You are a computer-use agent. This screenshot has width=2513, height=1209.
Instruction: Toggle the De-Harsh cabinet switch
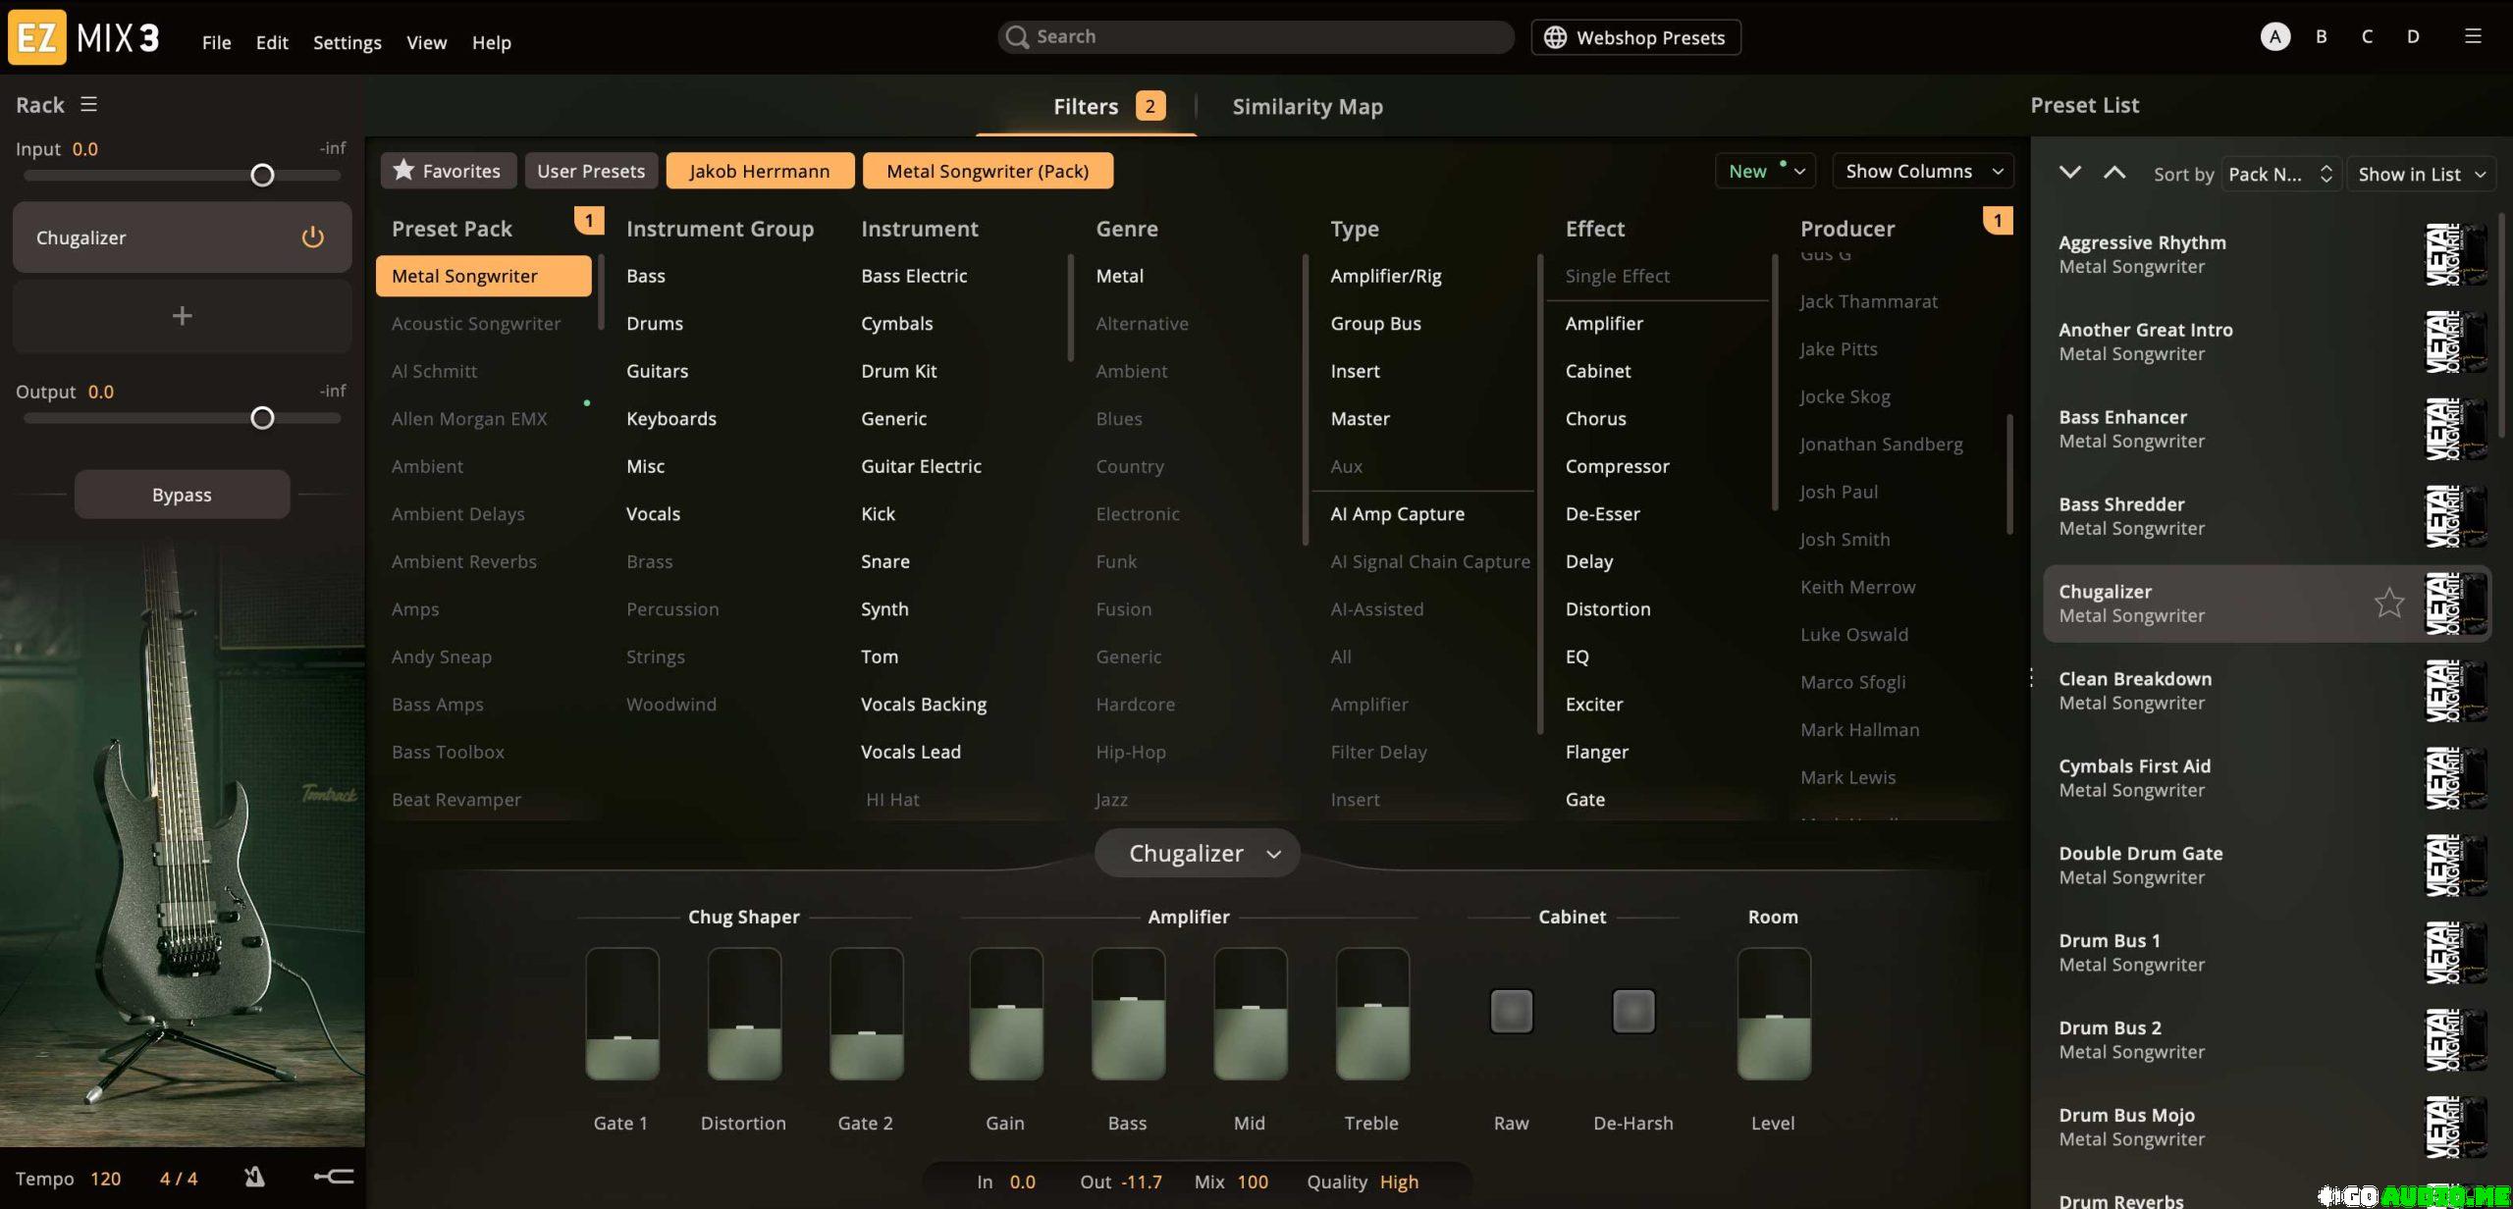tap(1632, 1011)
